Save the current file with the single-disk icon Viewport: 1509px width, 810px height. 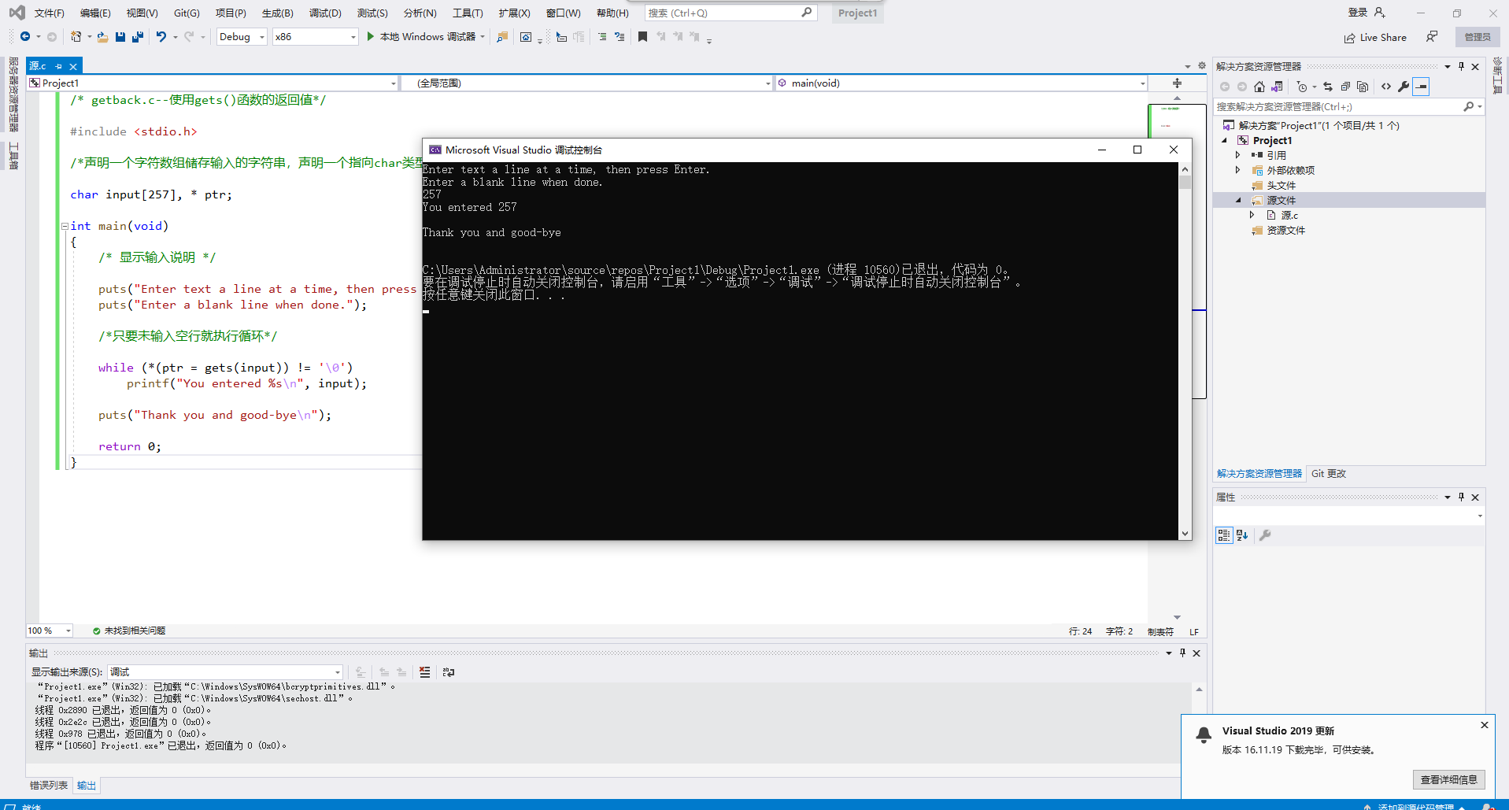[x=120, y=37]
